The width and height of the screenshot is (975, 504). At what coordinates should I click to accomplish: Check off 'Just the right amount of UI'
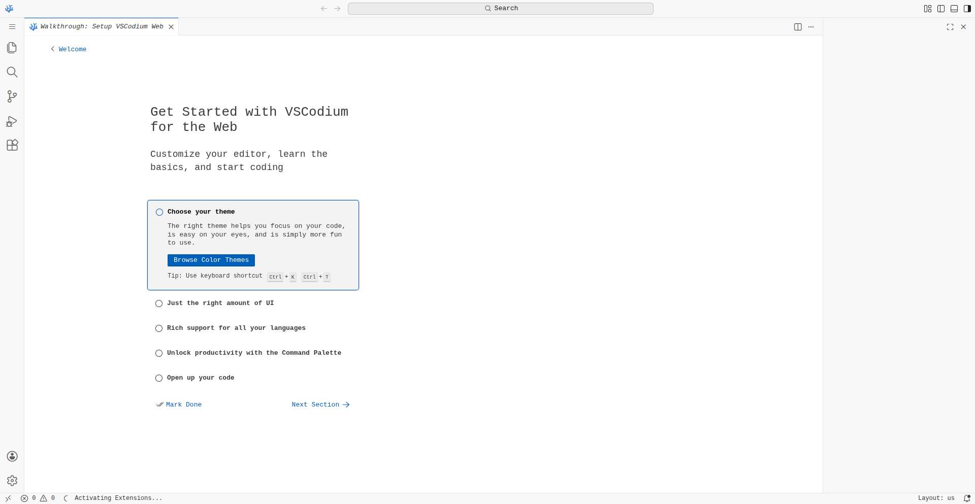[x=159, y=304]
